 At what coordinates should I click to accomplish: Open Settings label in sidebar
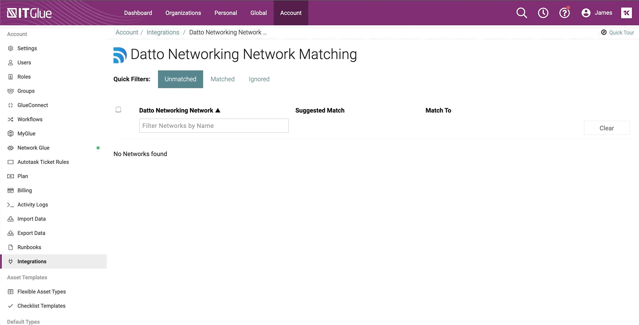pos(27,48)
